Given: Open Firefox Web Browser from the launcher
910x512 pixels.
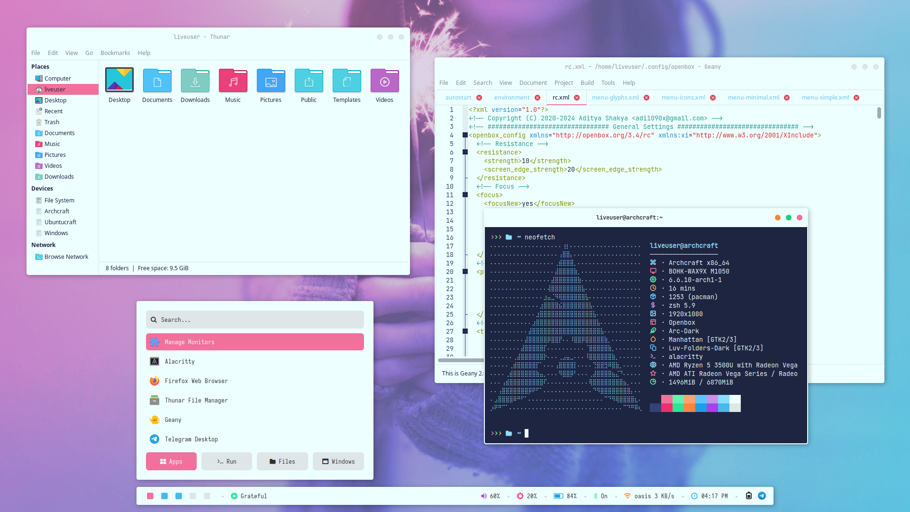Looking at the screenshot, I should pos(196,381).
